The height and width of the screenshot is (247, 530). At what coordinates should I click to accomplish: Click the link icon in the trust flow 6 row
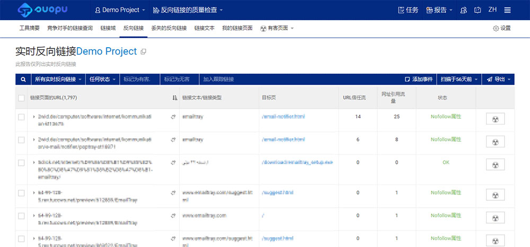pos(173,139)
